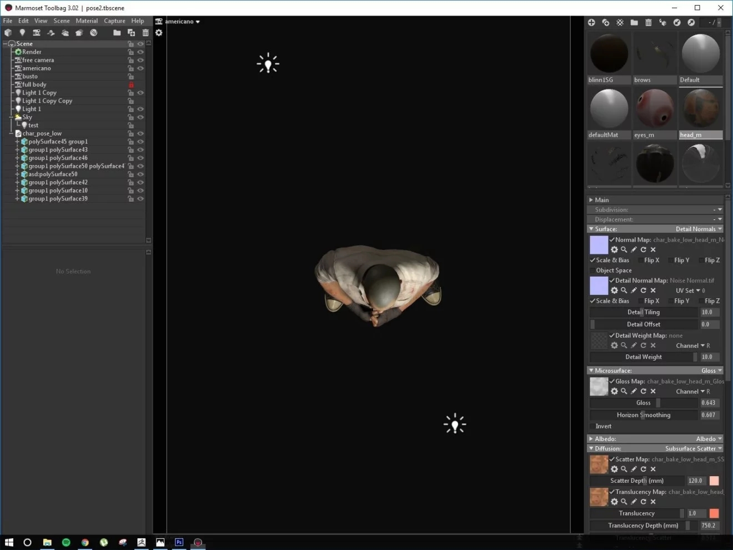Add a new sky object from the scene toolbar

[65, 33]
